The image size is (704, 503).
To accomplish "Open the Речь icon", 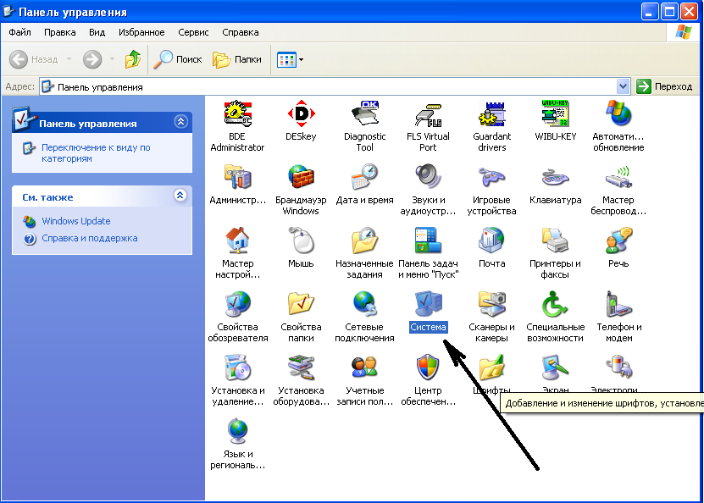I will click(x=618, y=240).
